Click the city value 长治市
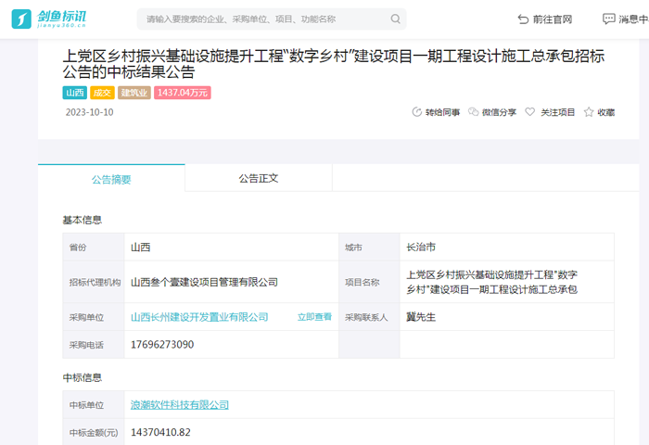This screenshot has width=649, height=445. tap(421, 248)
